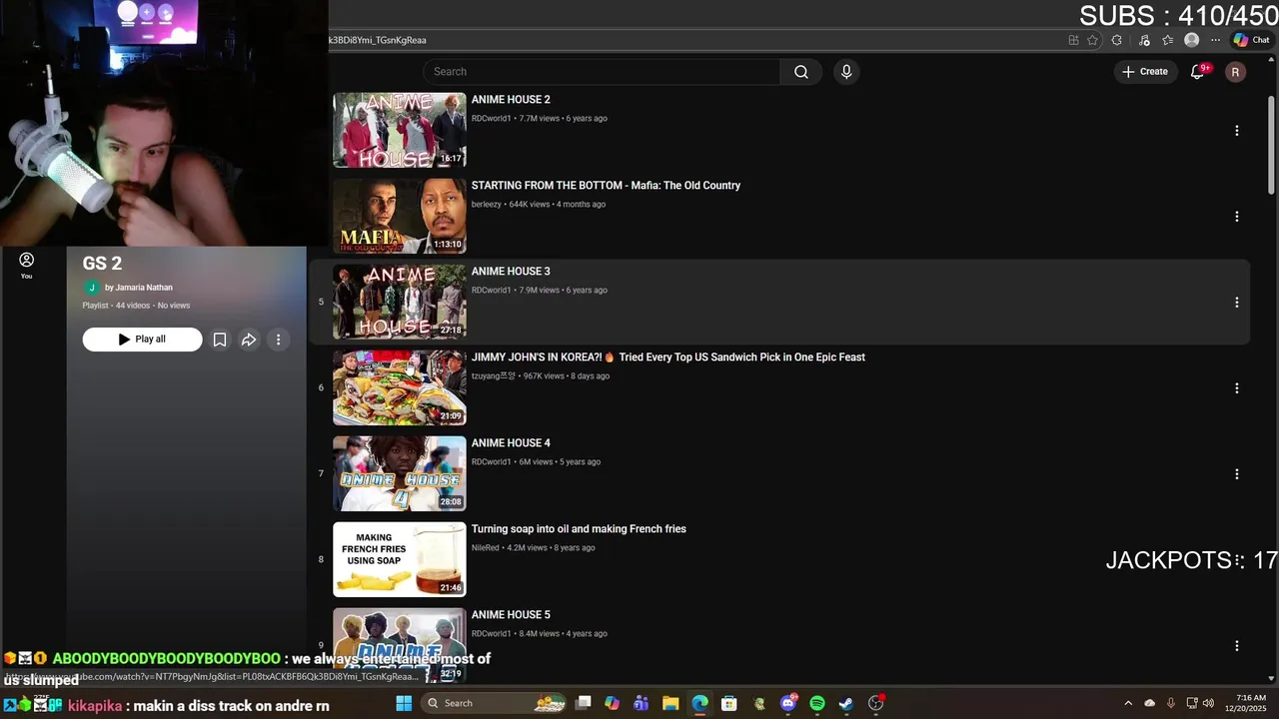1279x719 pixels.
Task: Click the Create button
Action: pos(1145,72)
